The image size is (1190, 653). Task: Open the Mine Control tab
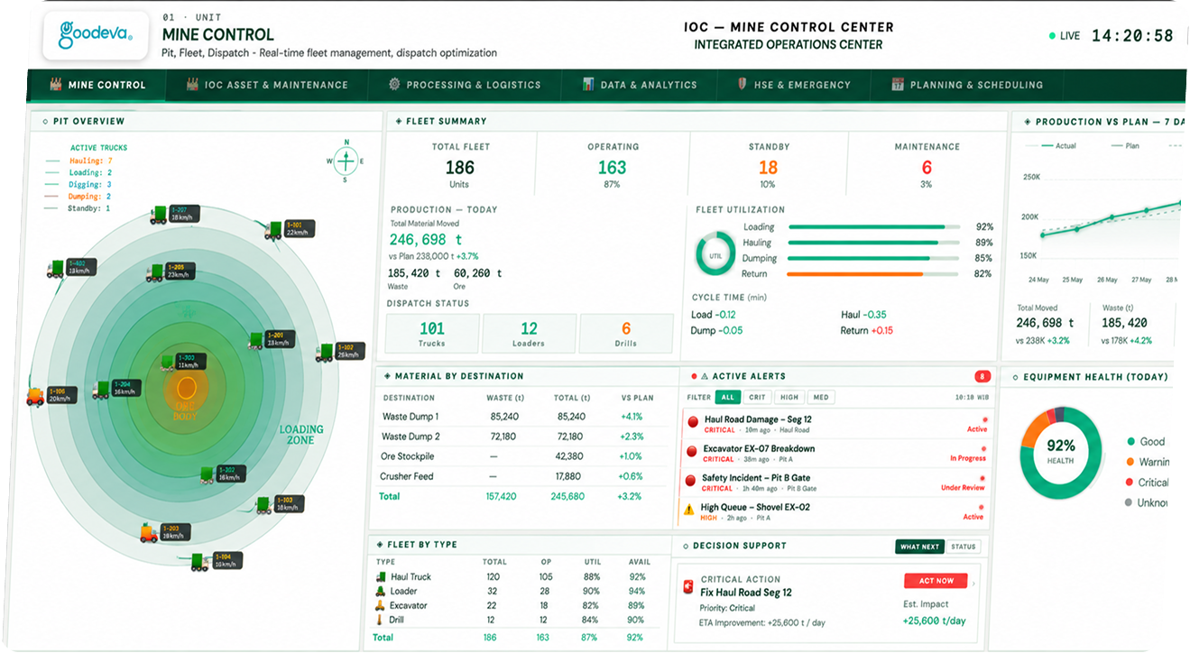pyautogui.click(x=97, y=85)
